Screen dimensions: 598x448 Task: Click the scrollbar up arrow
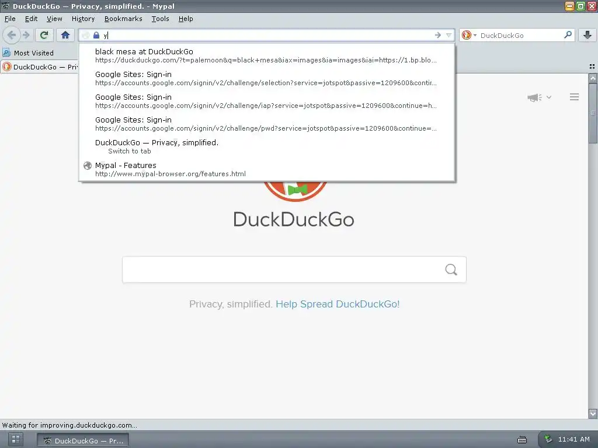(x=593, y=79)
